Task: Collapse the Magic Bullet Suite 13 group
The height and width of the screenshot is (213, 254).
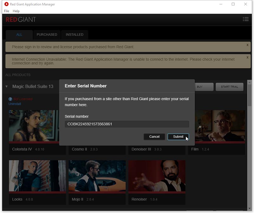Action: pyautogui.click(x=6, y=86)
